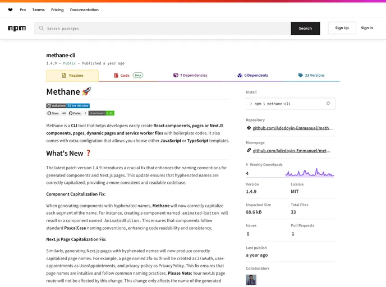This screenshot has width=386, height=287.
Task: Click the 'animated-button' code snippet
Action: [200, 213]
